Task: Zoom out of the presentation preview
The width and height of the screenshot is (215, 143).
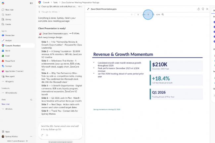Action: (x=153, y=15)
